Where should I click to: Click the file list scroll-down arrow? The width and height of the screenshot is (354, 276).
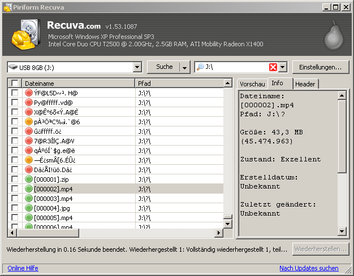227,224
